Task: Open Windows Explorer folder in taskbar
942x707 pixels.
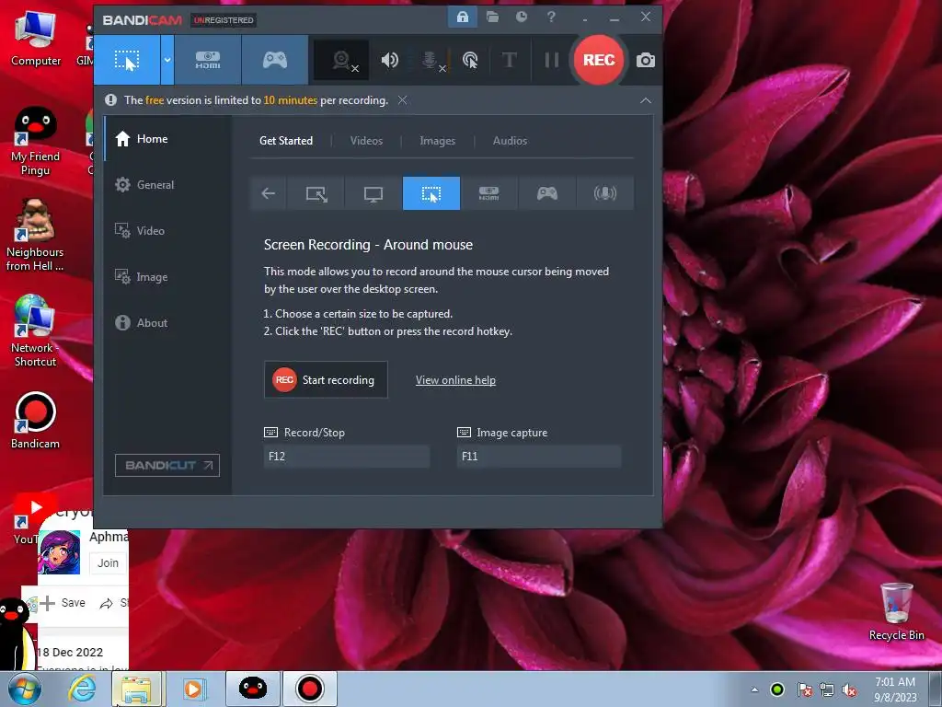Action: pyautogui.click(x=136, y=689)
